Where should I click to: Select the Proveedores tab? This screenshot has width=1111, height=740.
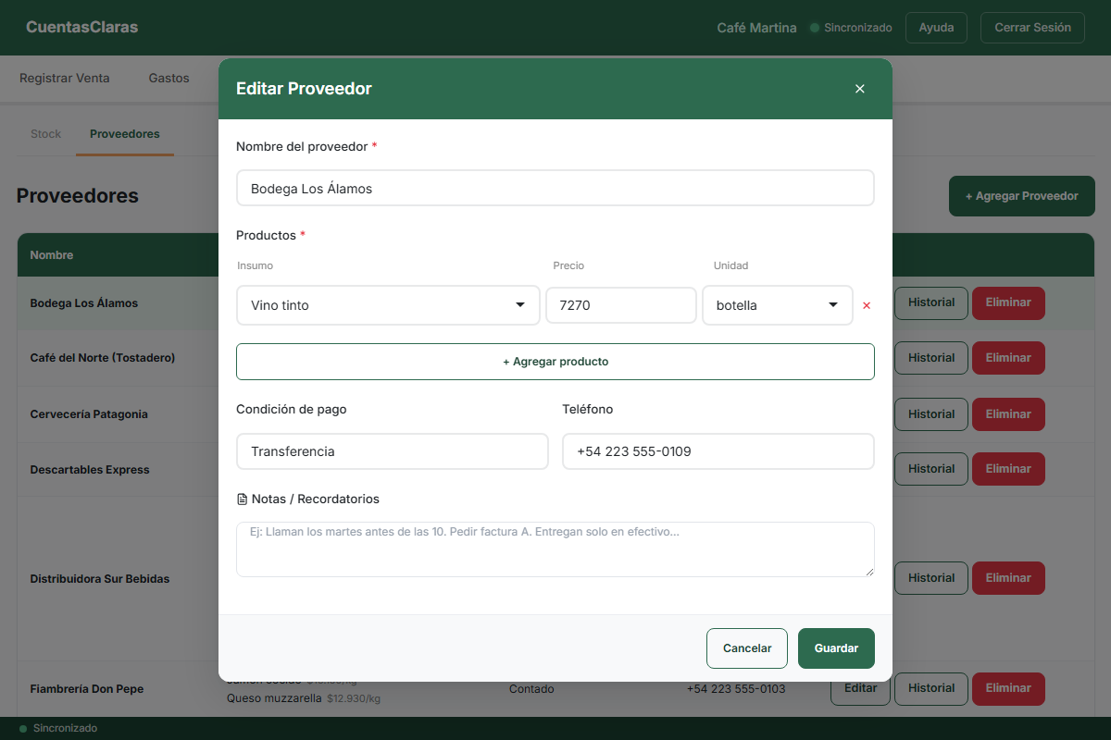(125, 134)
